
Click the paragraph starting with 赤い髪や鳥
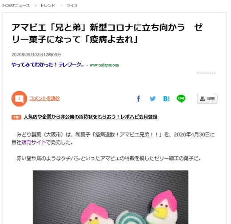[108, 158]
